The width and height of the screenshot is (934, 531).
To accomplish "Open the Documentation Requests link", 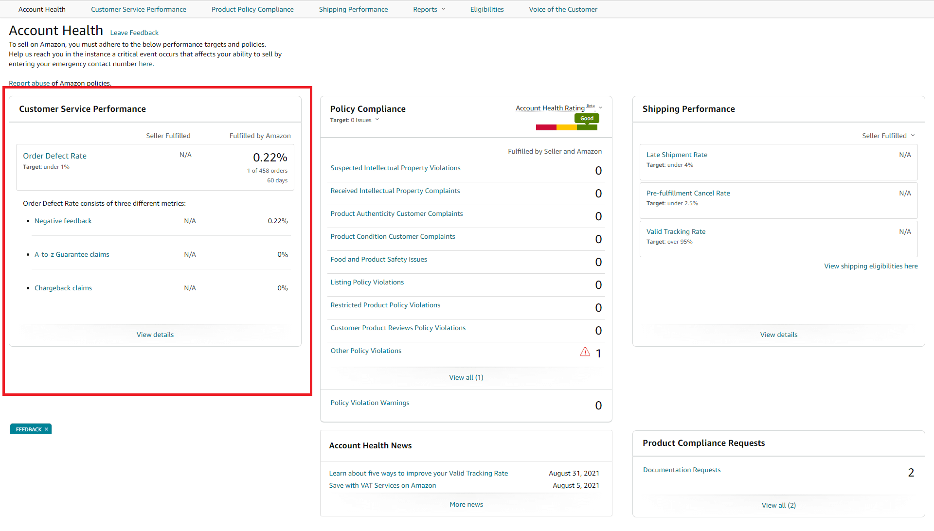I will (x=682, y=469).
